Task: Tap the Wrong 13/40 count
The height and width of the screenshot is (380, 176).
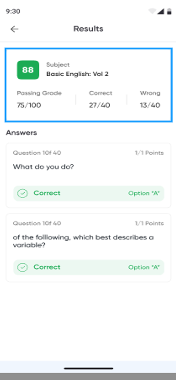Action: 150,105
